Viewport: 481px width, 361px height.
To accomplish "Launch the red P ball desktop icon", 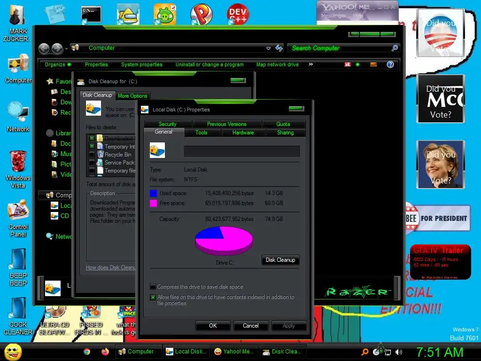I will 201,15.
